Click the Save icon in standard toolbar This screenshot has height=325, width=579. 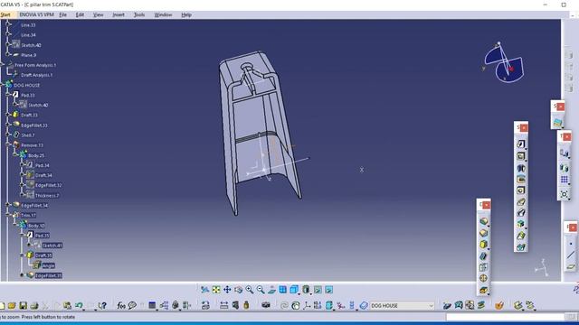[x=24, y=305]
